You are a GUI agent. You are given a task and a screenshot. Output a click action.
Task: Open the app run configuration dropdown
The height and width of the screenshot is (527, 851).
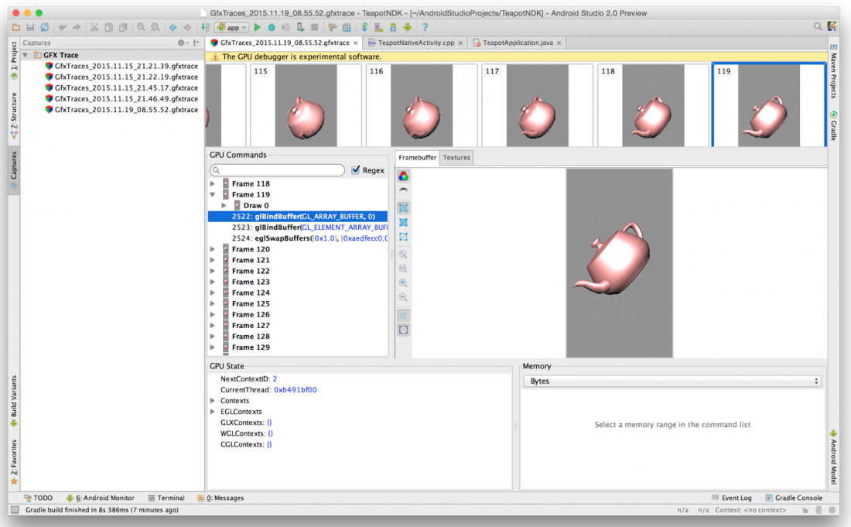[232, 27]
